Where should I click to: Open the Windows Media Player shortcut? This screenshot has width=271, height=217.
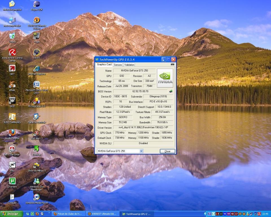coord(37,197)
